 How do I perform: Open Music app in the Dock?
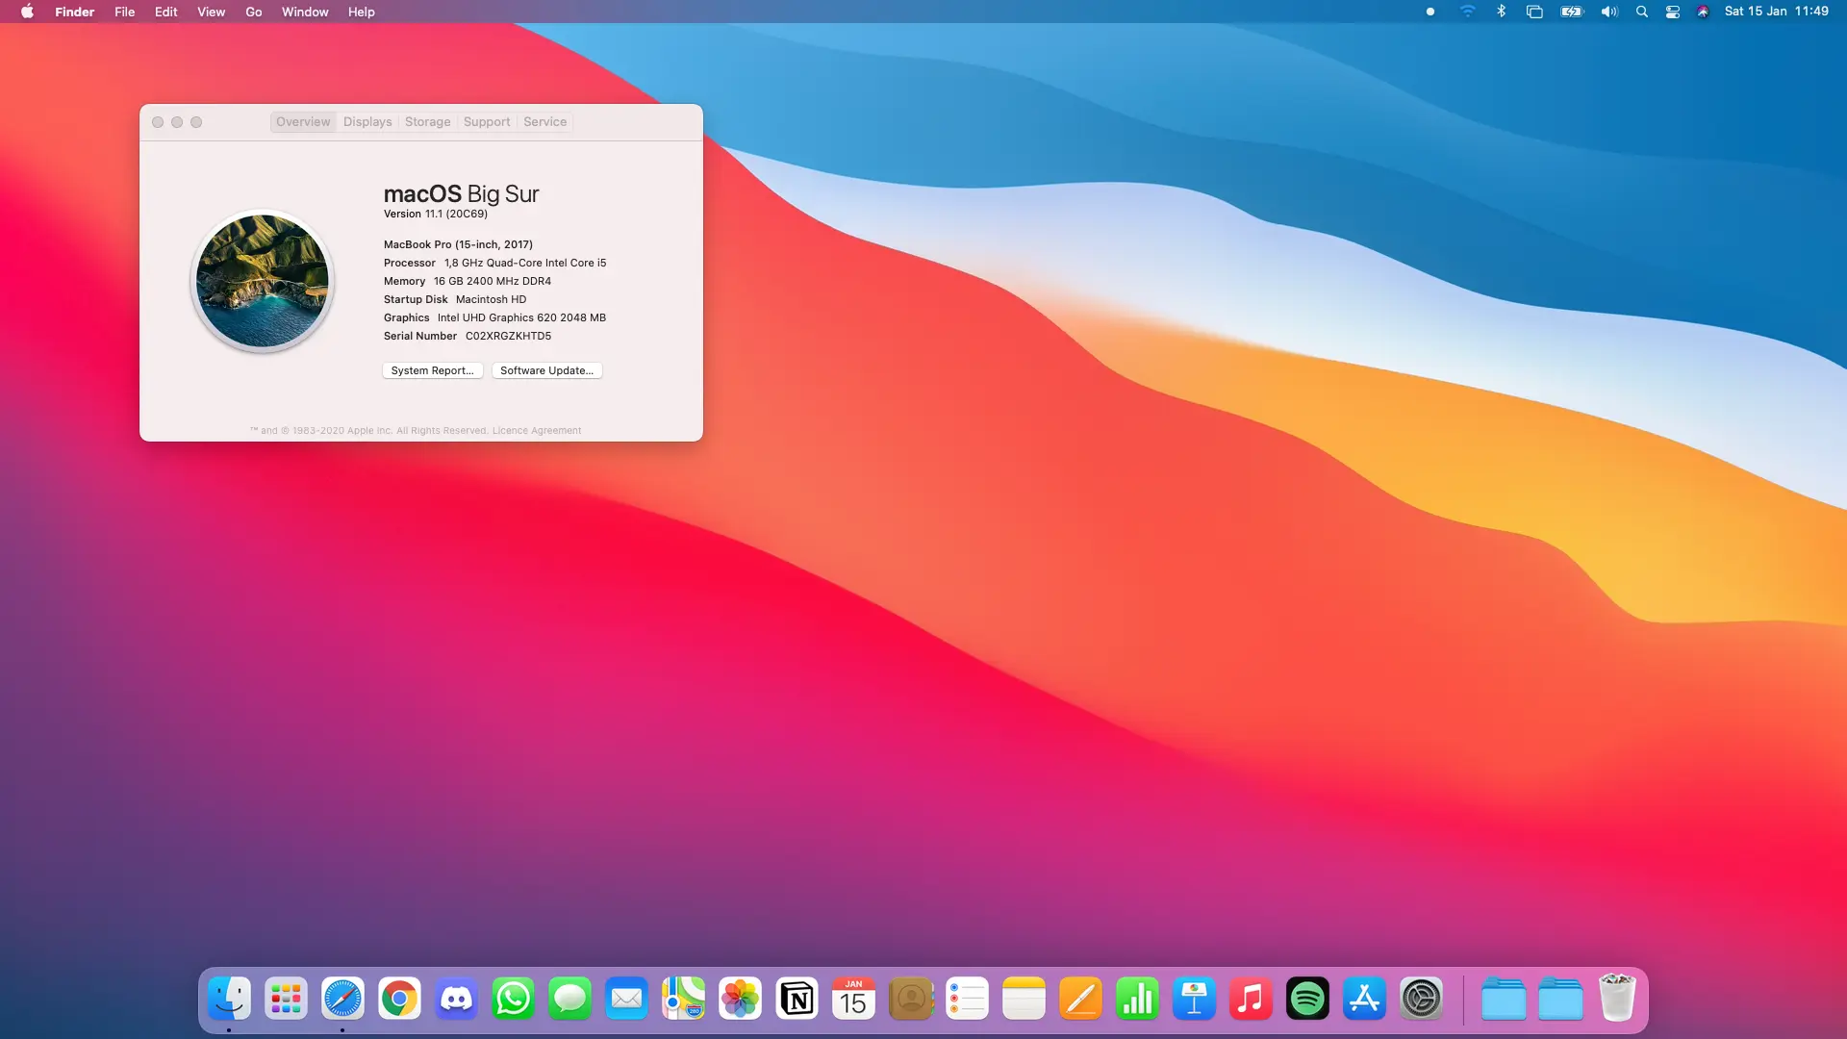click(1251, 999)
